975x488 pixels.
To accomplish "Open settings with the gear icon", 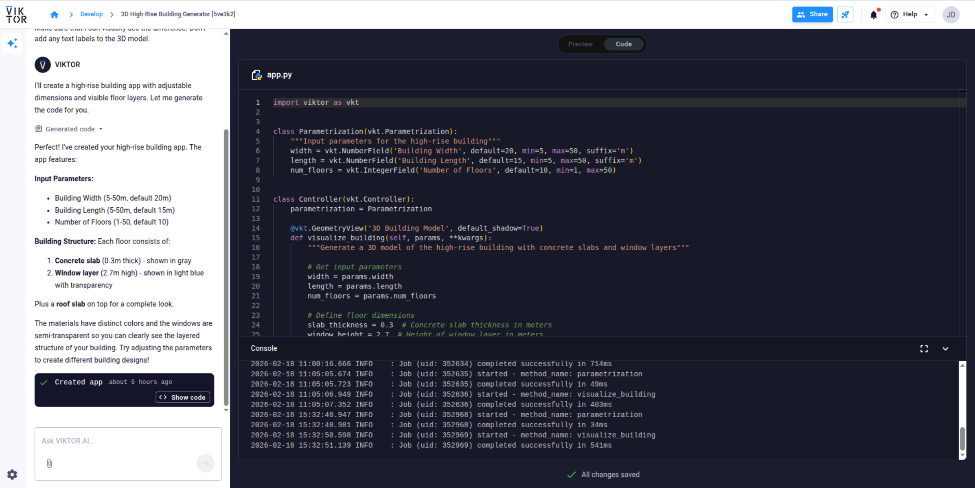I will 12,474.
